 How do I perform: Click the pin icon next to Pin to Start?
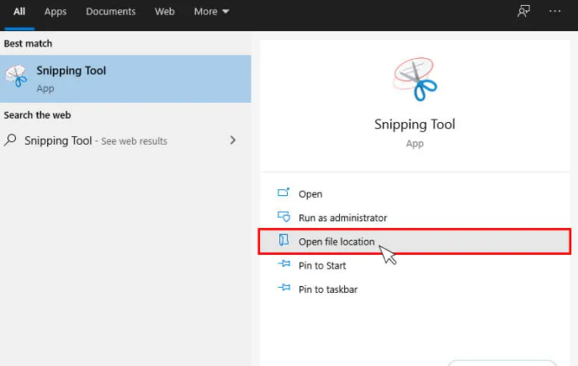(284, 263)
